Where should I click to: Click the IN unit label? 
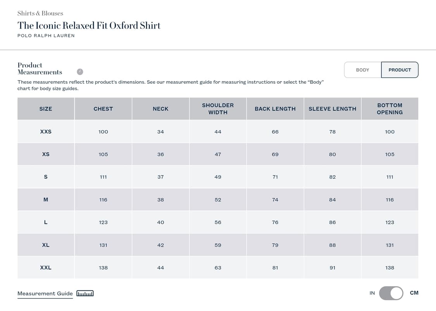pos(372,293)
